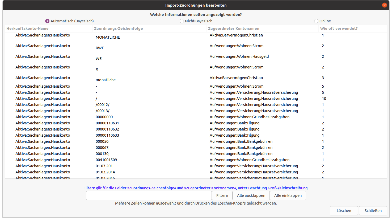Select the Nicht-Bayesisch radio option
Viewport: 392px width, 220px height.
[x=182, y=21]
